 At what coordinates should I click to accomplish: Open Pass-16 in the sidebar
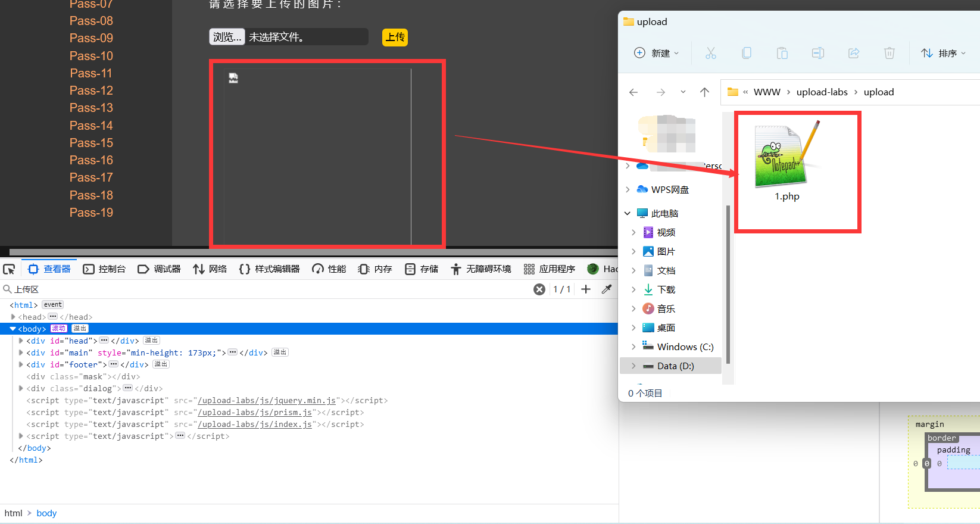point(91,160)
